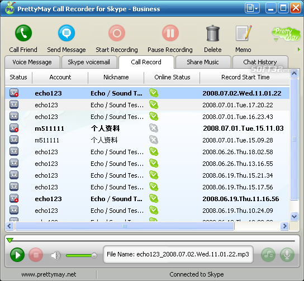
Task: Click the status icon of record 2008.07.01.Tue.15.11.03
Action: point(14,128)
